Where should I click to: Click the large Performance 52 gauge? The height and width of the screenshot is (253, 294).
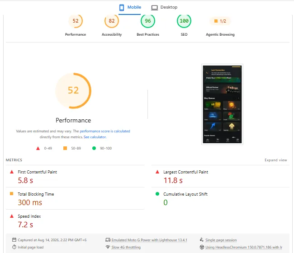pos(73,91)
